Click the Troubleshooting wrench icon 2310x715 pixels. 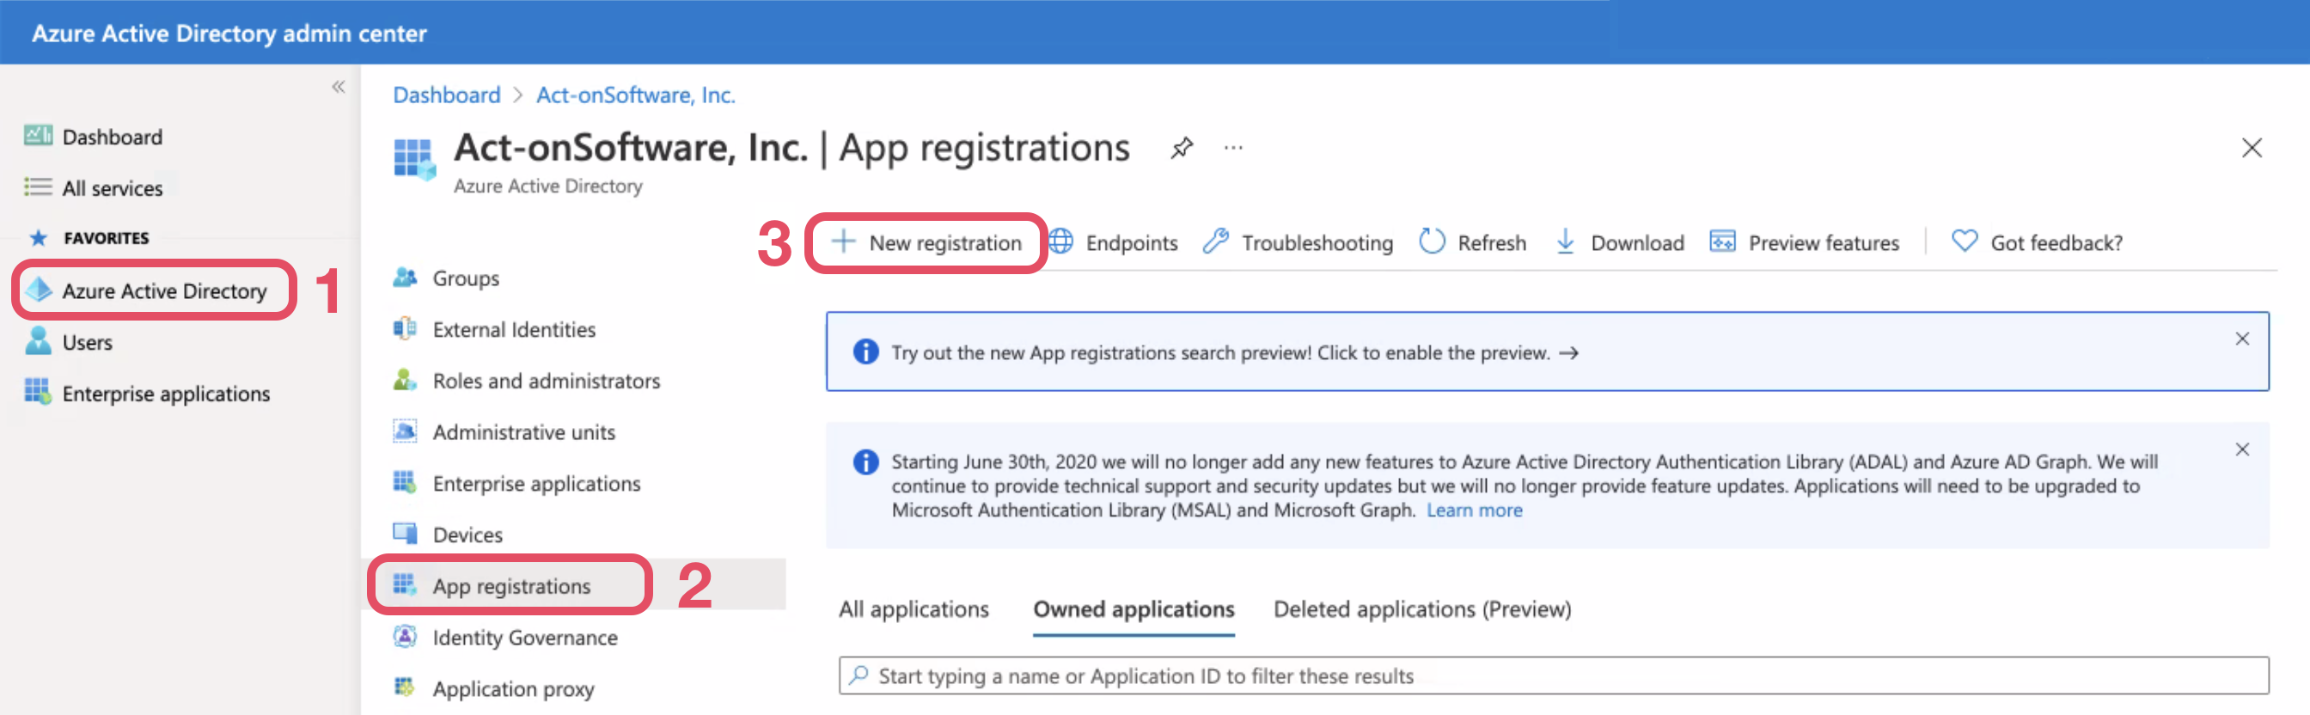tap(1215, 241)
